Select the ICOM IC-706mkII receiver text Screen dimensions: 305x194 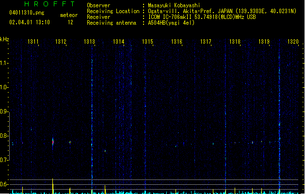tap(202, 17)
